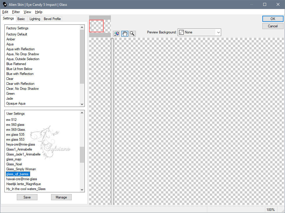This screenshot has width=285, height=213.
Task: Click the OK button
Action: pos(273,19)
